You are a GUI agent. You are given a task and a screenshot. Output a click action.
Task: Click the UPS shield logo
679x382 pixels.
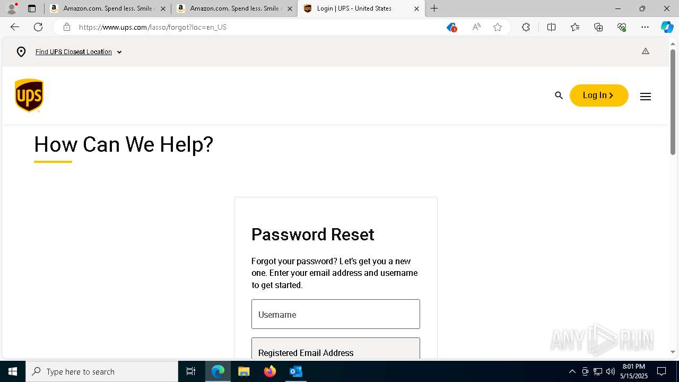pyautogui.click(x=29, y=95)
